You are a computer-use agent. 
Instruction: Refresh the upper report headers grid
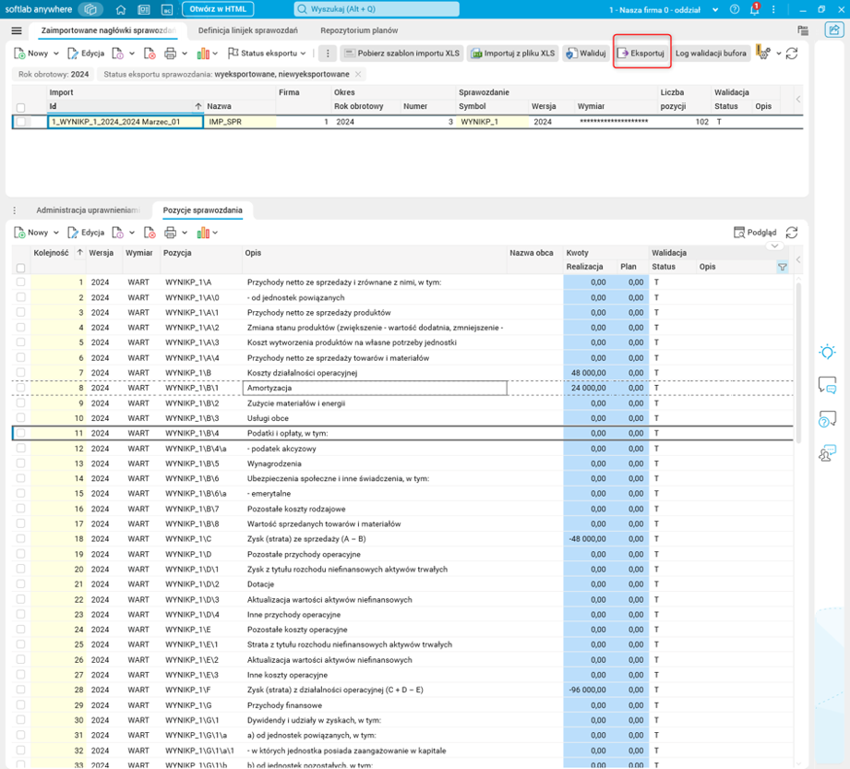coord(792,54)
